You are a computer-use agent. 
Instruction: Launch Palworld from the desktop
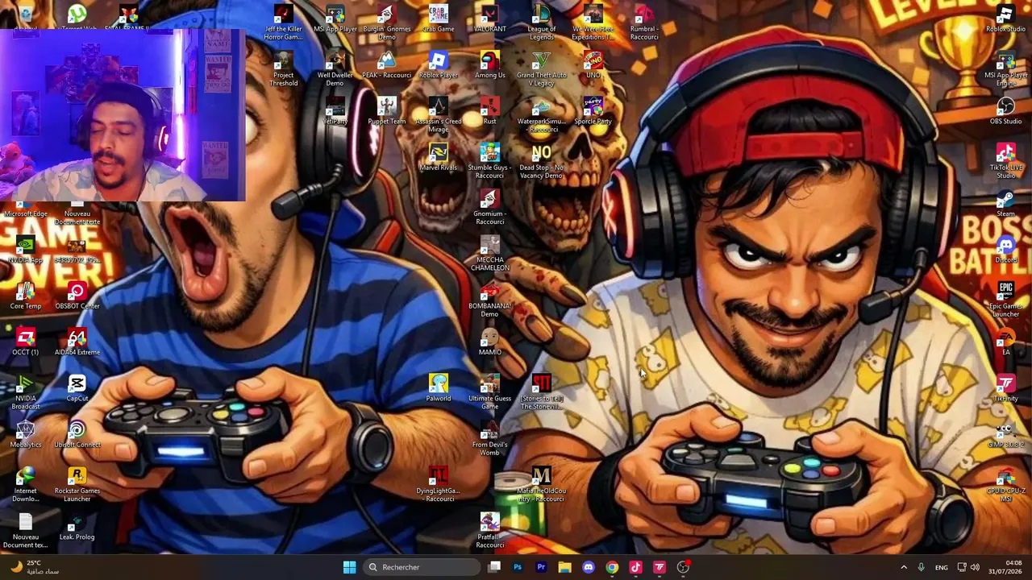coord(438,389)
